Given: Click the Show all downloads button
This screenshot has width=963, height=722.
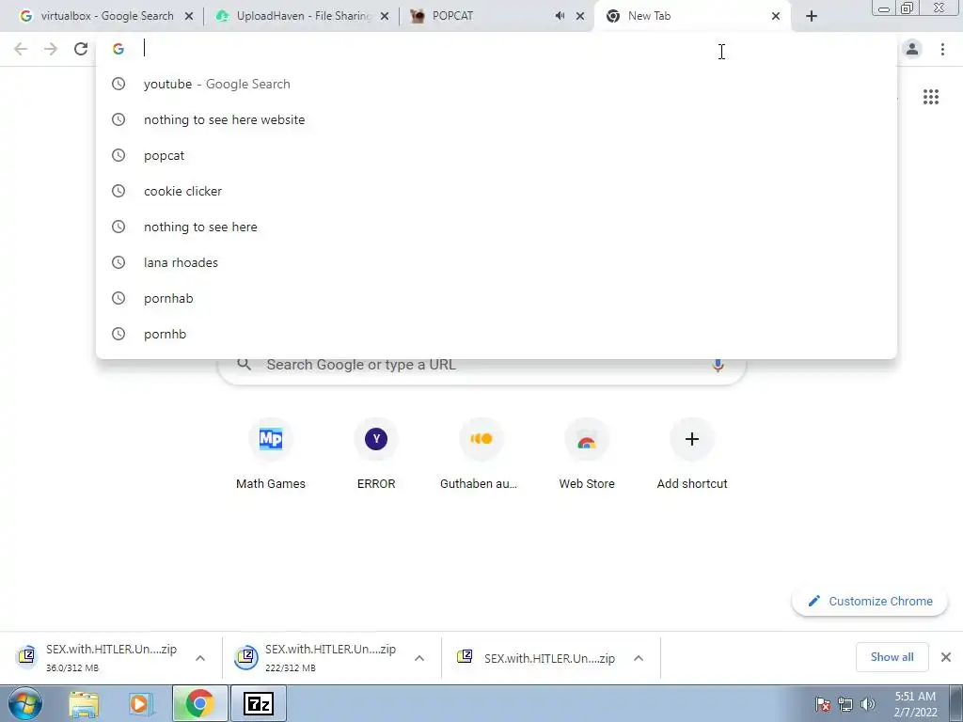Looking at the screenshot, I should pyautogui.click(x=892, y=657).
